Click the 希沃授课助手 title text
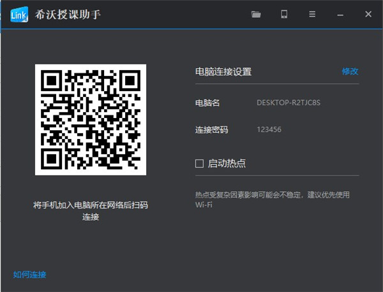 [68, 15]
